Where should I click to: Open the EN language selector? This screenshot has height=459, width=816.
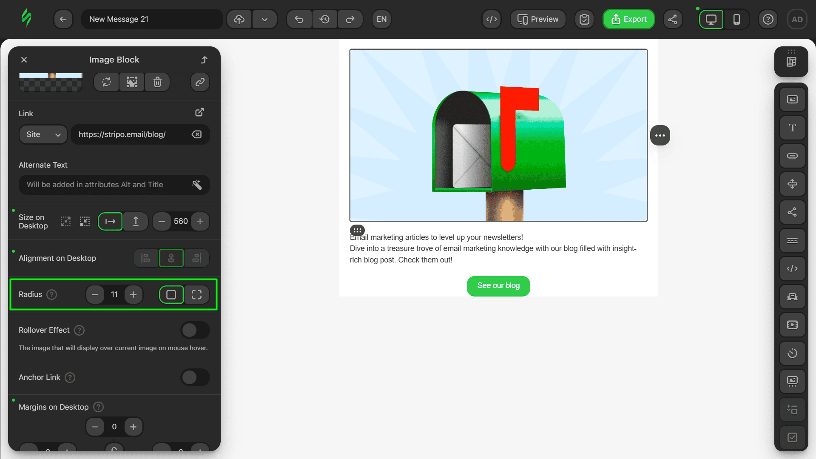pos(381,19)
